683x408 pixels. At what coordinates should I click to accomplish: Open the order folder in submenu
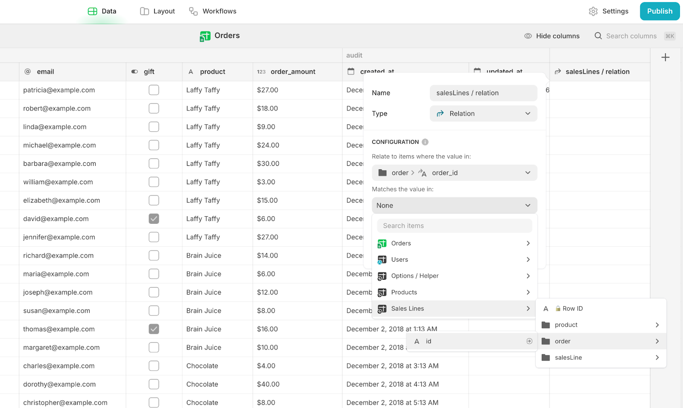pyautogui.click(x=601, y=341)
